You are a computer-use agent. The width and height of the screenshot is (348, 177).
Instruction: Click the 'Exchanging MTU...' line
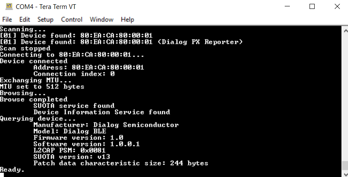[x=35, y=80]
